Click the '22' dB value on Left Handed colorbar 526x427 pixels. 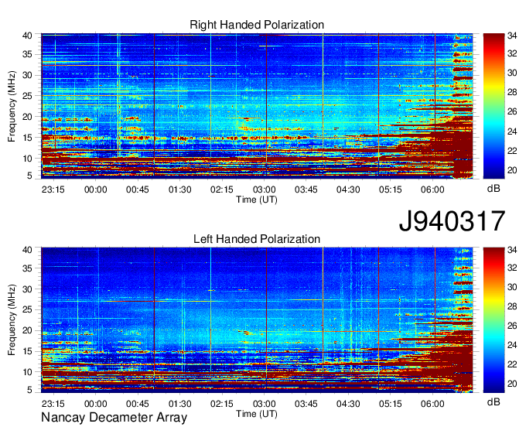tap(512, 364)
